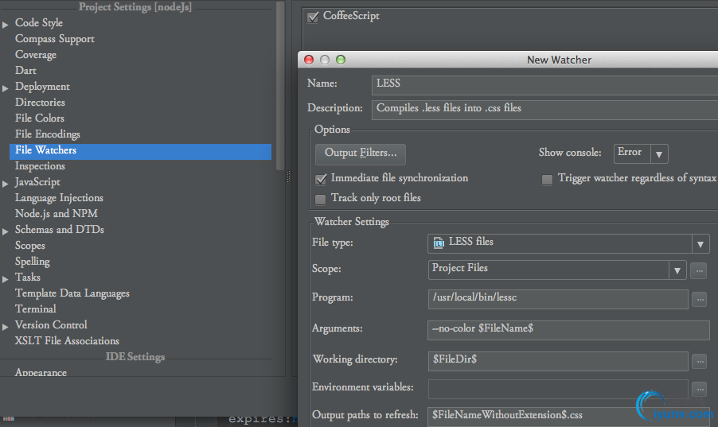Image resolution: width=718 pixels, height=427 pixels.
Task: Open Working directory ellipsis button
Action: (699, 361)
